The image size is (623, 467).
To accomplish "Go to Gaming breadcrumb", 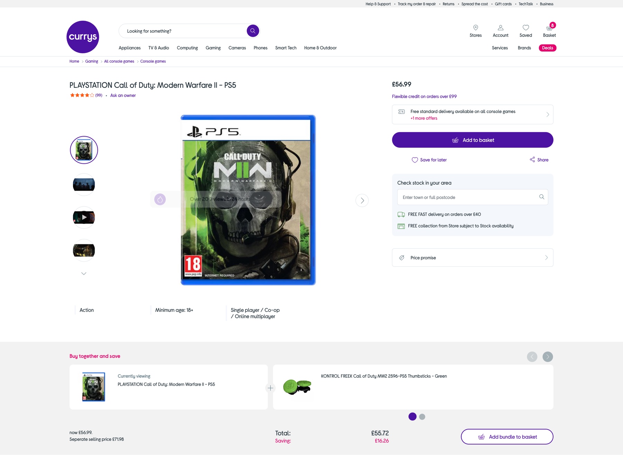I will (91, 61).
